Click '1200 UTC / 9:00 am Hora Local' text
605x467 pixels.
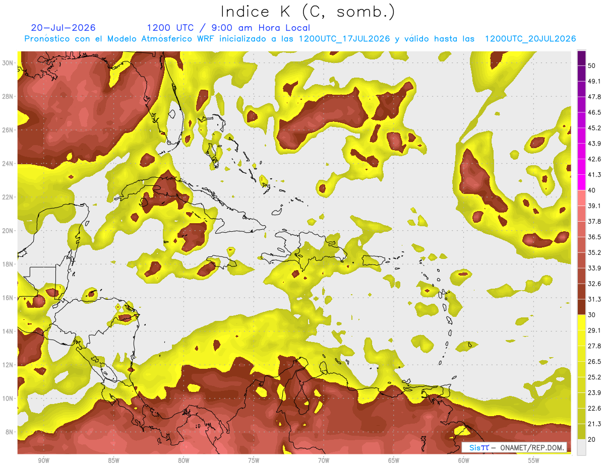click(x=228, y=28)
